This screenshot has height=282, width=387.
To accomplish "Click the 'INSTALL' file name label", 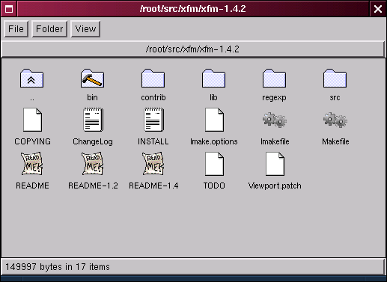I will (x=153, y=141).
